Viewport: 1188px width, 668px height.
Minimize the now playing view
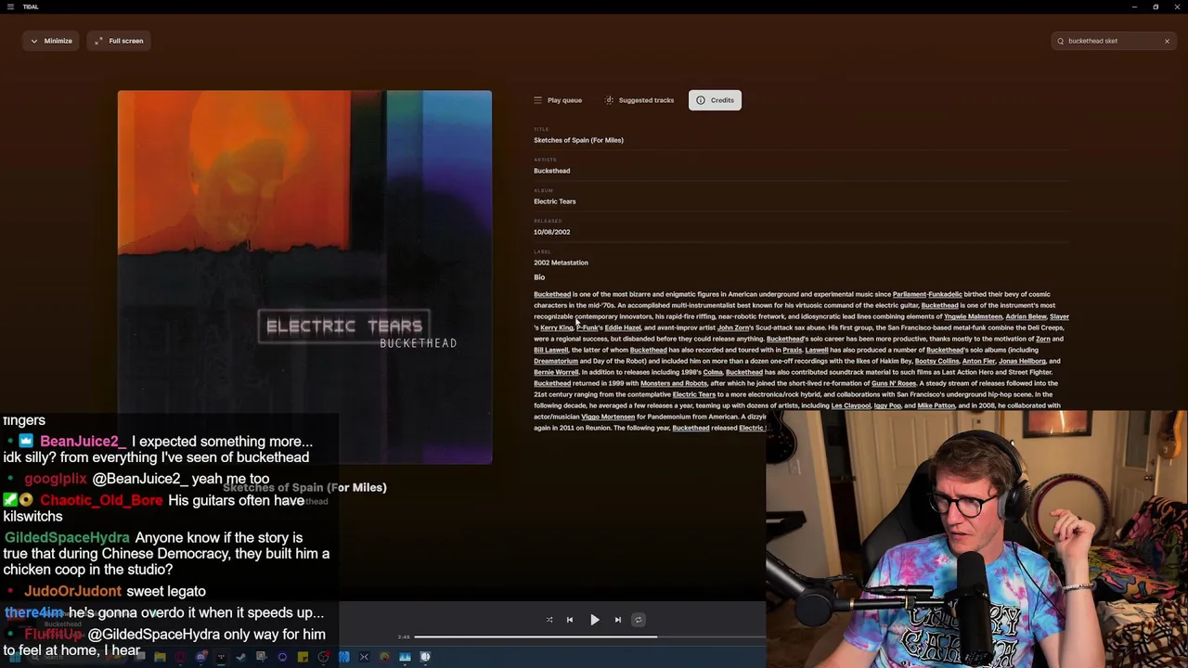(51, 41)
